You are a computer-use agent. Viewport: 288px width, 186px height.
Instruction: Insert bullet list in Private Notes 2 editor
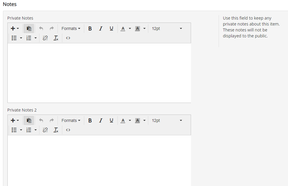pos(14,130)
